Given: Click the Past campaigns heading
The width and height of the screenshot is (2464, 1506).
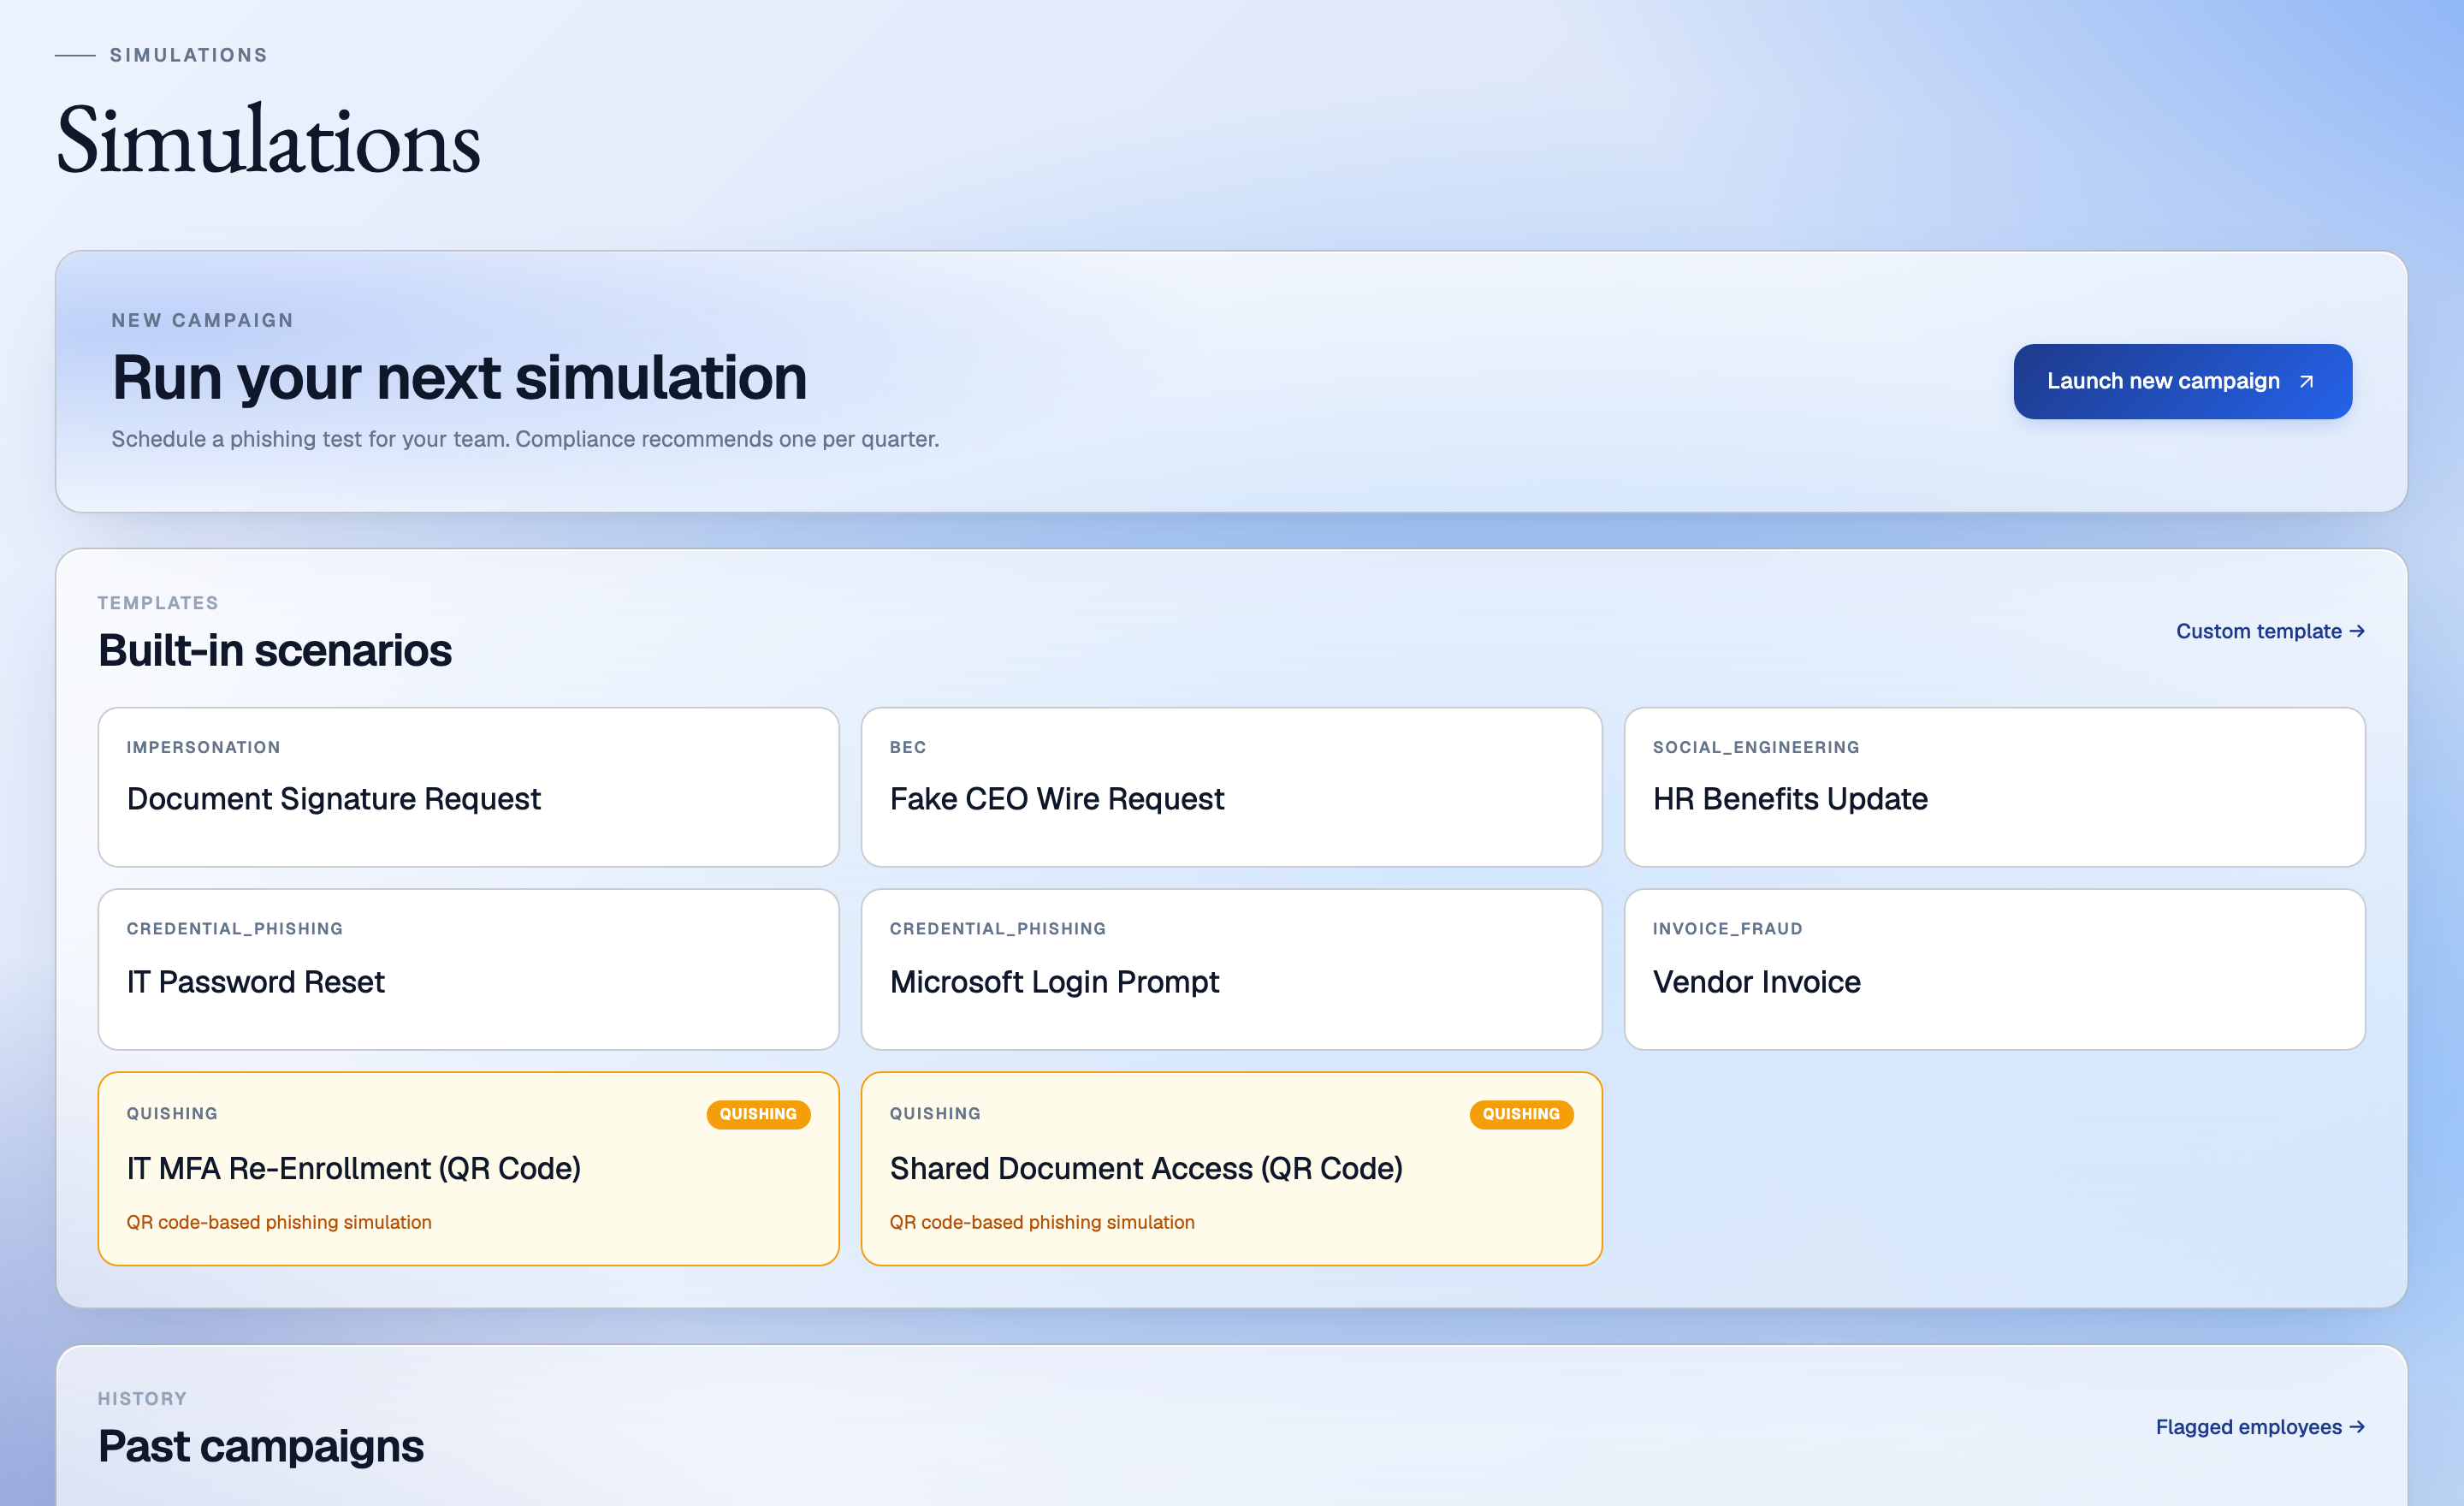Looking at the screenshot, I should point(261,1446).
